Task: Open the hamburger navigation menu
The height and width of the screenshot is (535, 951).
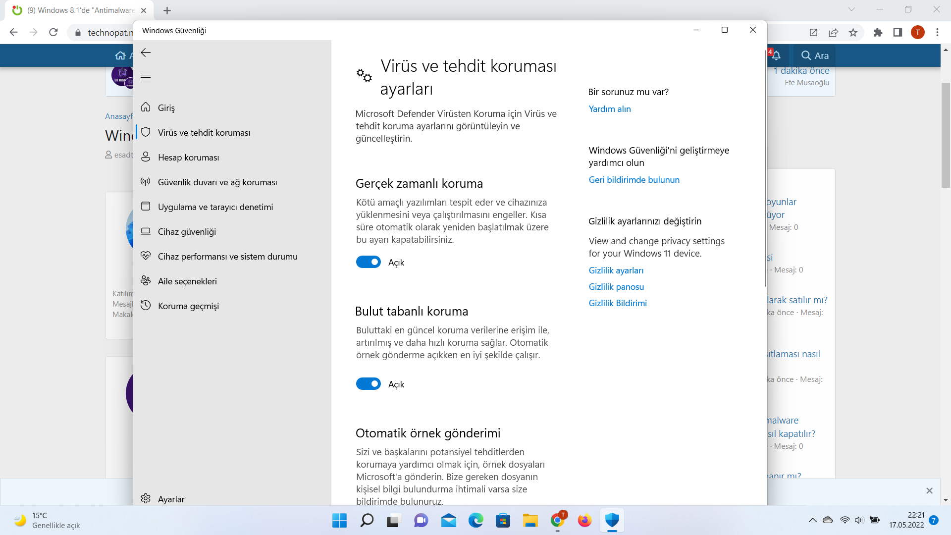Action: pyautogui.click(x=146, y=77)
